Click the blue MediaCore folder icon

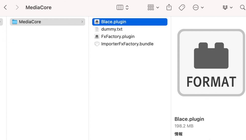tap(15, 22)
